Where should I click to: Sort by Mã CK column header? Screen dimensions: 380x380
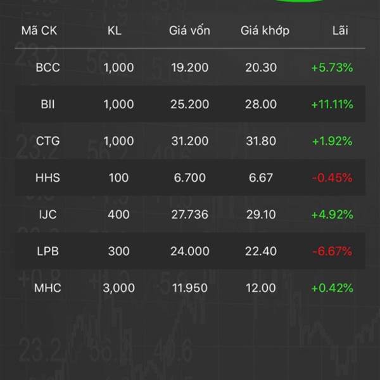(x=39, y=30)
